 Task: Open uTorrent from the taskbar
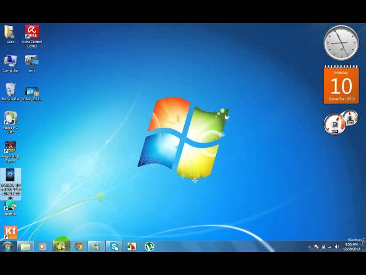point(149,246)
